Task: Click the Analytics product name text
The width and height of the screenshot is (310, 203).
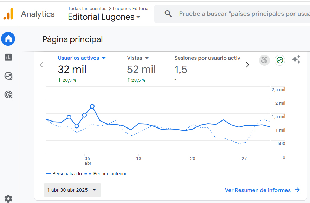Action: coord(38,14)
